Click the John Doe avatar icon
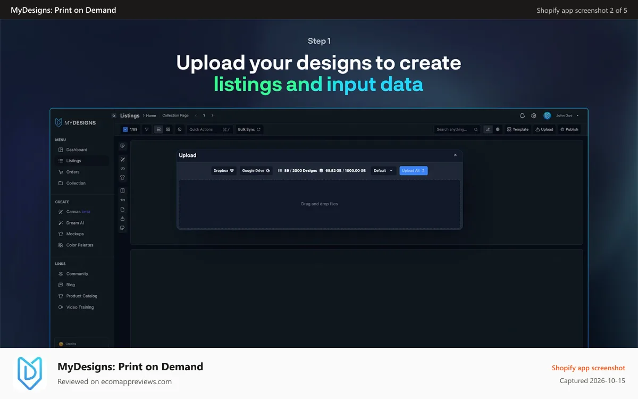Image resolution: width=638 pixels, height=399 pixels. [x=547, y=115]
